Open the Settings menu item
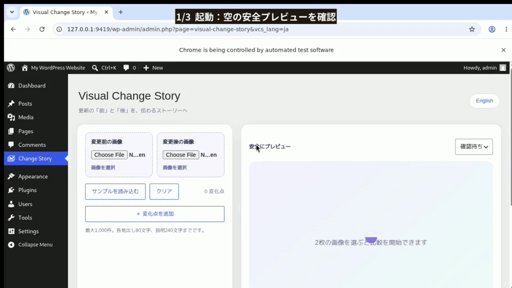512x288 pixels. (x=36, y=231)
